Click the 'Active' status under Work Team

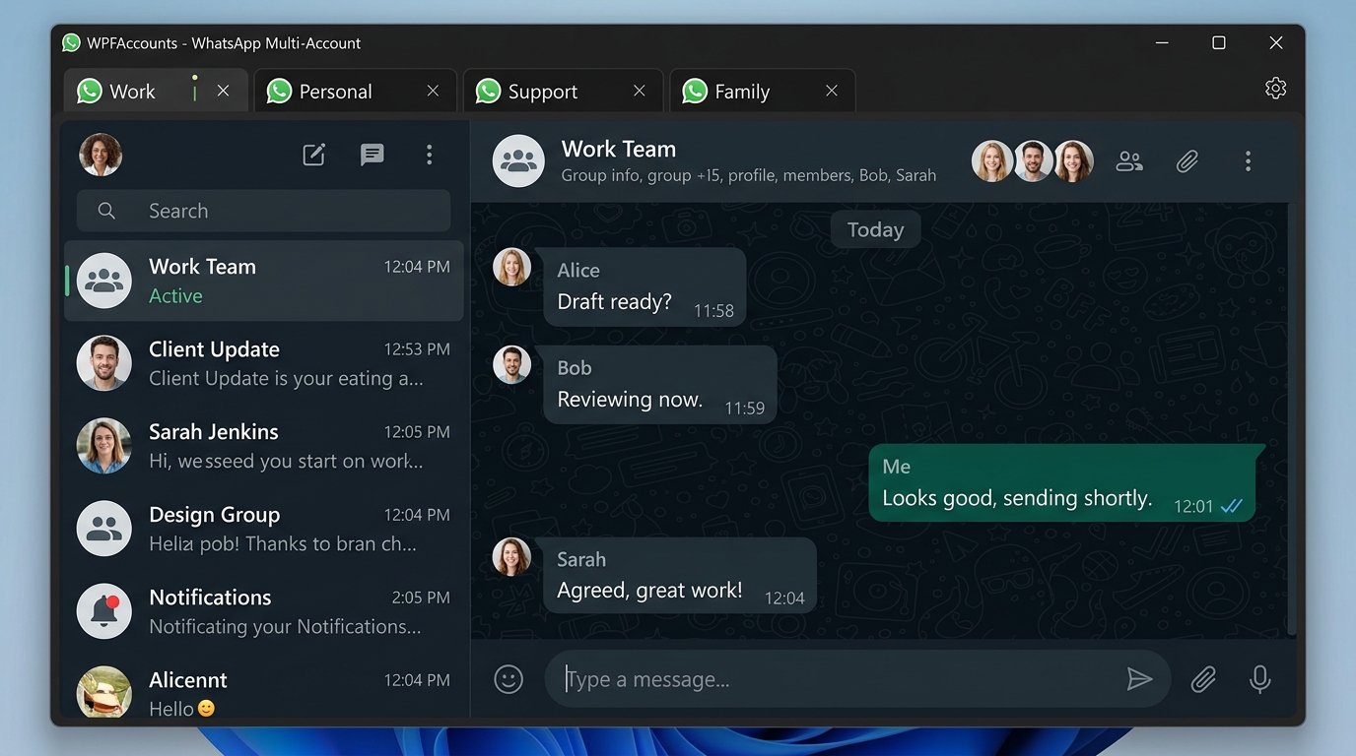coord(175,296)
